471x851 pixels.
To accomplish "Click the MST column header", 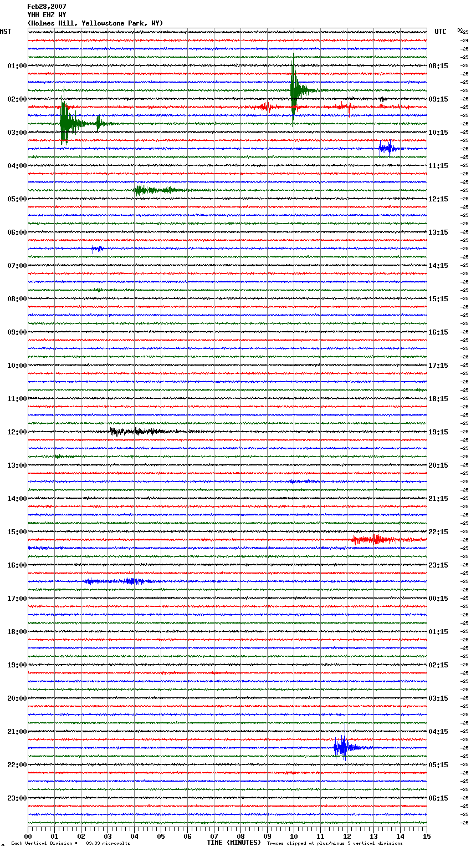I will click(x=6, y=32).
